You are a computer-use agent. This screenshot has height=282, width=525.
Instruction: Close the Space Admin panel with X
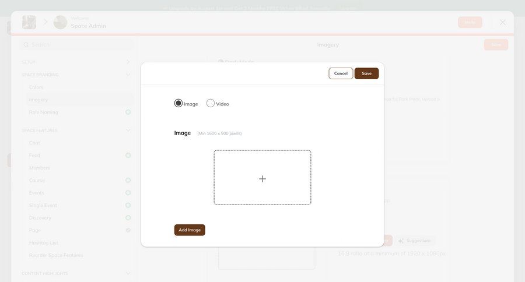pos(503,22)
